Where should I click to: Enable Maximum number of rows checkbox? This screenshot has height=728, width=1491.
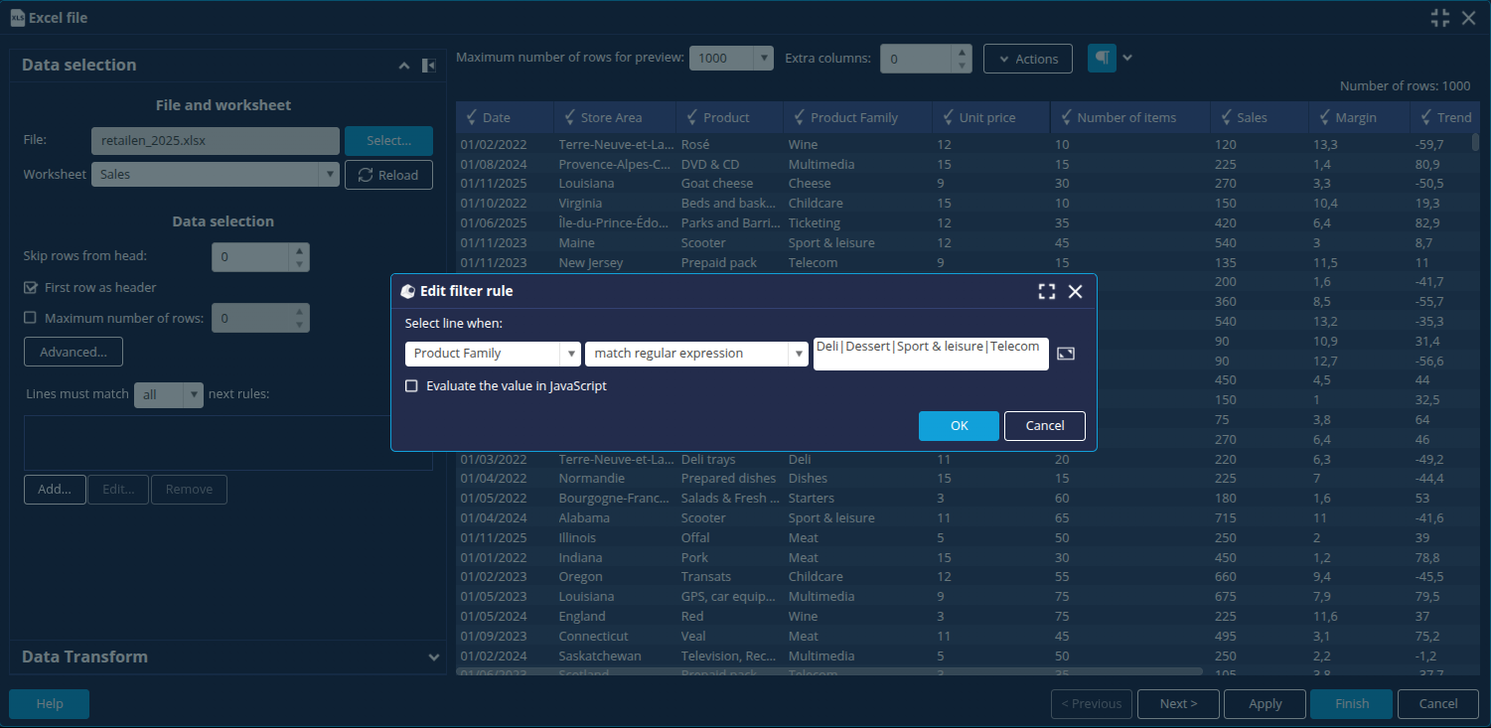pyautogui.click(x=30, y=319)
